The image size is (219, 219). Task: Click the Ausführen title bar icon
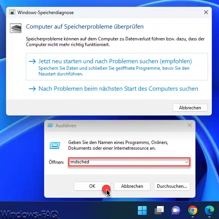pyautogui.click(x=50, y=125)
